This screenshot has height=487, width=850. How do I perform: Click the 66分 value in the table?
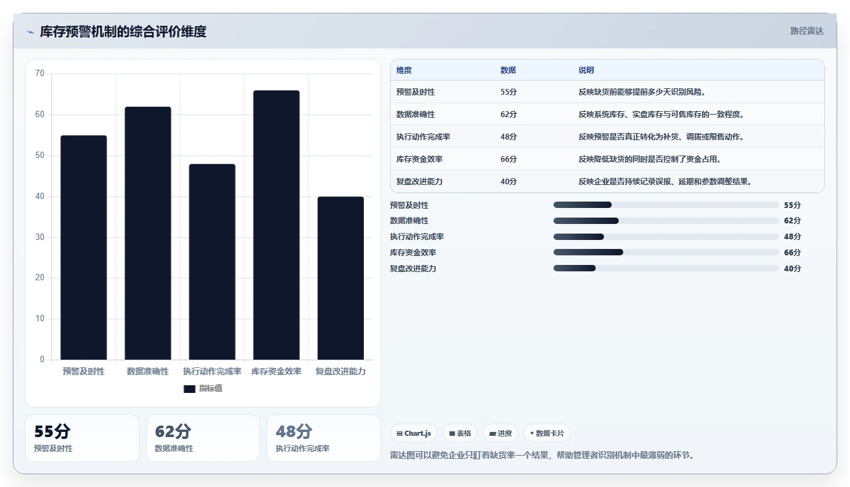point(509,159)
